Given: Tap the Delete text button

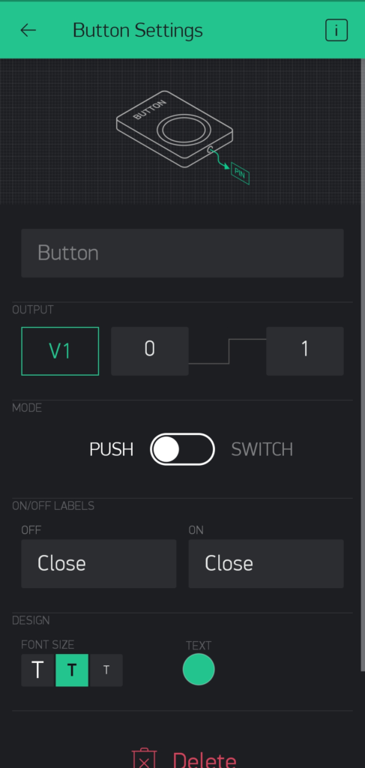Looking at the screenshot, I should click(205, 760).
